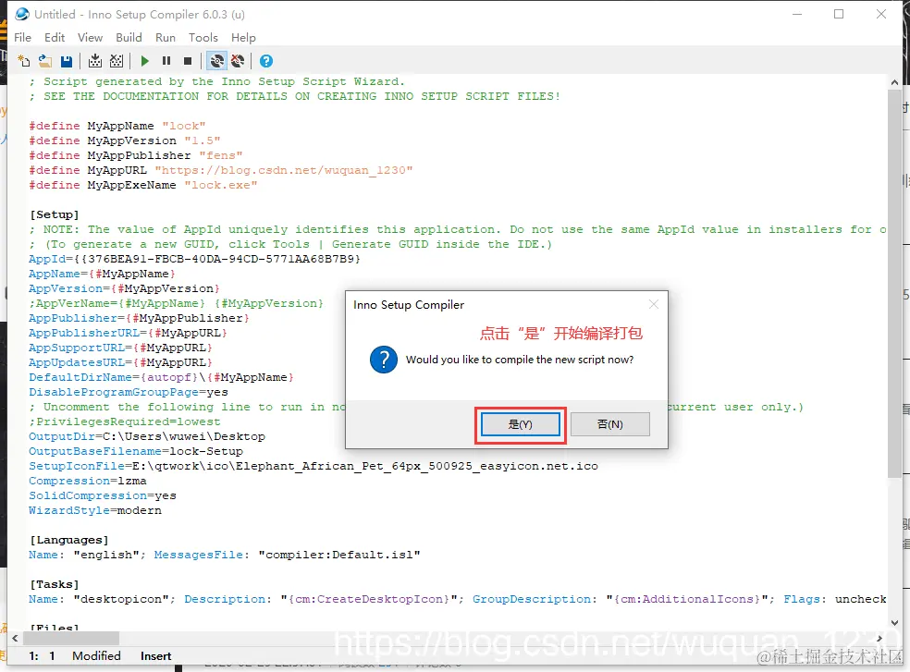Open the Tools menu
910x672 pixels.
(x=203, y=38)
